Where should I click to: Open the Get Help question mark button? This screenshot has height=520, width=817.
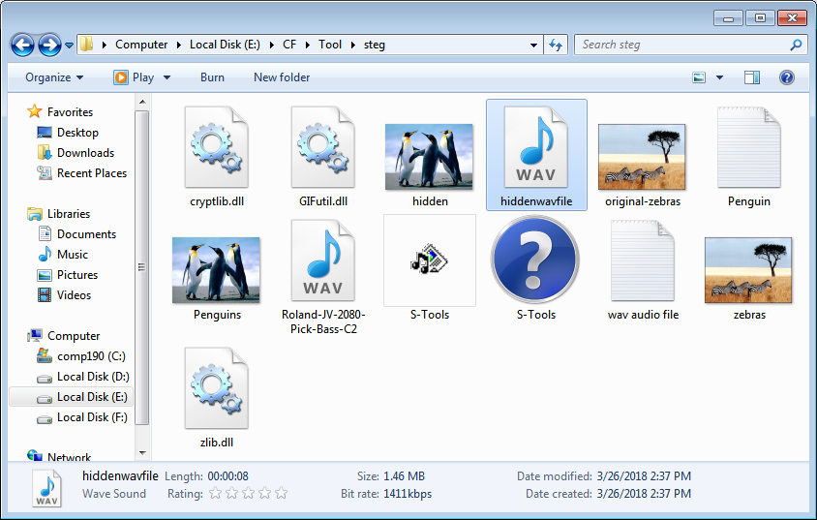tap(787, 77)
